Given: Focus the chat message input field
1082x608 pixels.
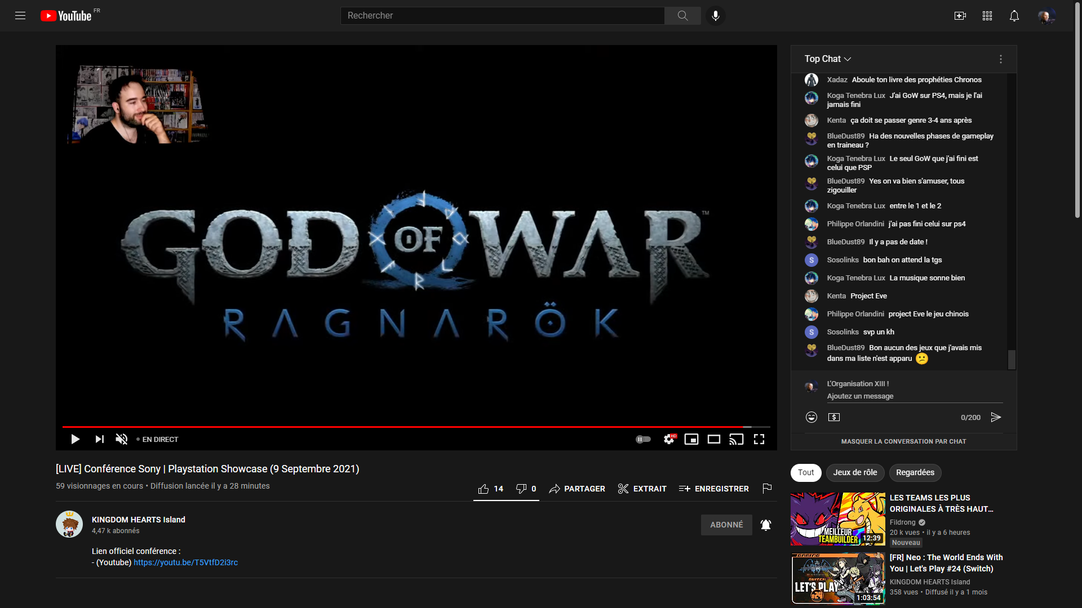Looking at the screenshot, I should (x=915, y=396).
